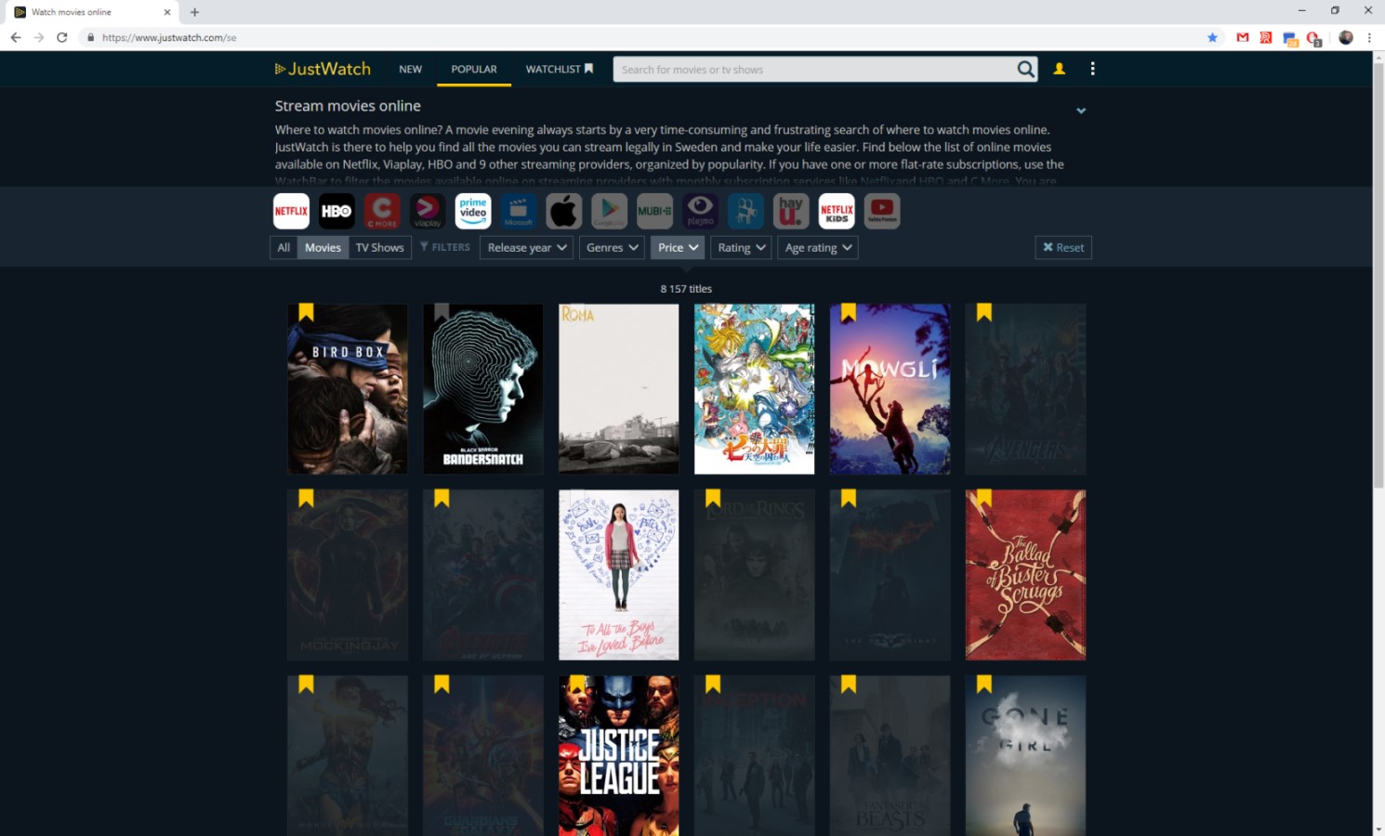Toggle watchlist bookmark on Lord of the Rings
The height and width of the screenshot is (836, 1385).
[x=713, y=498]
